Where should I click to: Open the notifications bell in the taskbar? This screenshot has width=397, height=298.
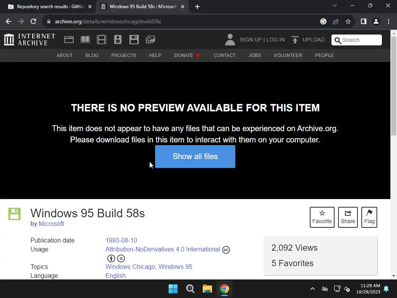(387, 289)
